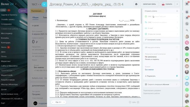
Task: Collapse the Совместная работа menu section
Action: click(x=11, y=29)
